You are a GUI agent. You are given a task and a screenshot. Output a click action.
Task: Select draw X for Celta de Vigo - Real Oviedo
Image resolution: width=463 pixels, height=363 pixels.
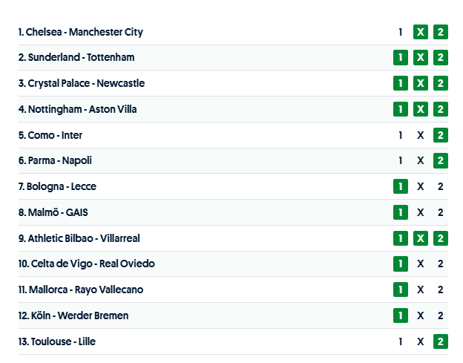[421, 264]
